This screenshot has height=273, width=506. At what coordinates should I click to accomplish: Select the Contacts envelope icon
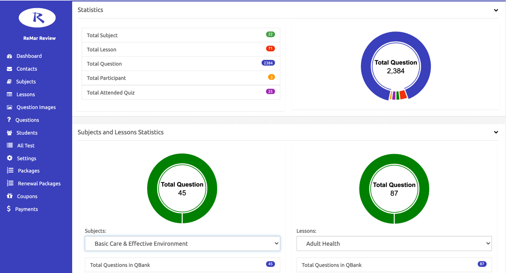point(9,69)
